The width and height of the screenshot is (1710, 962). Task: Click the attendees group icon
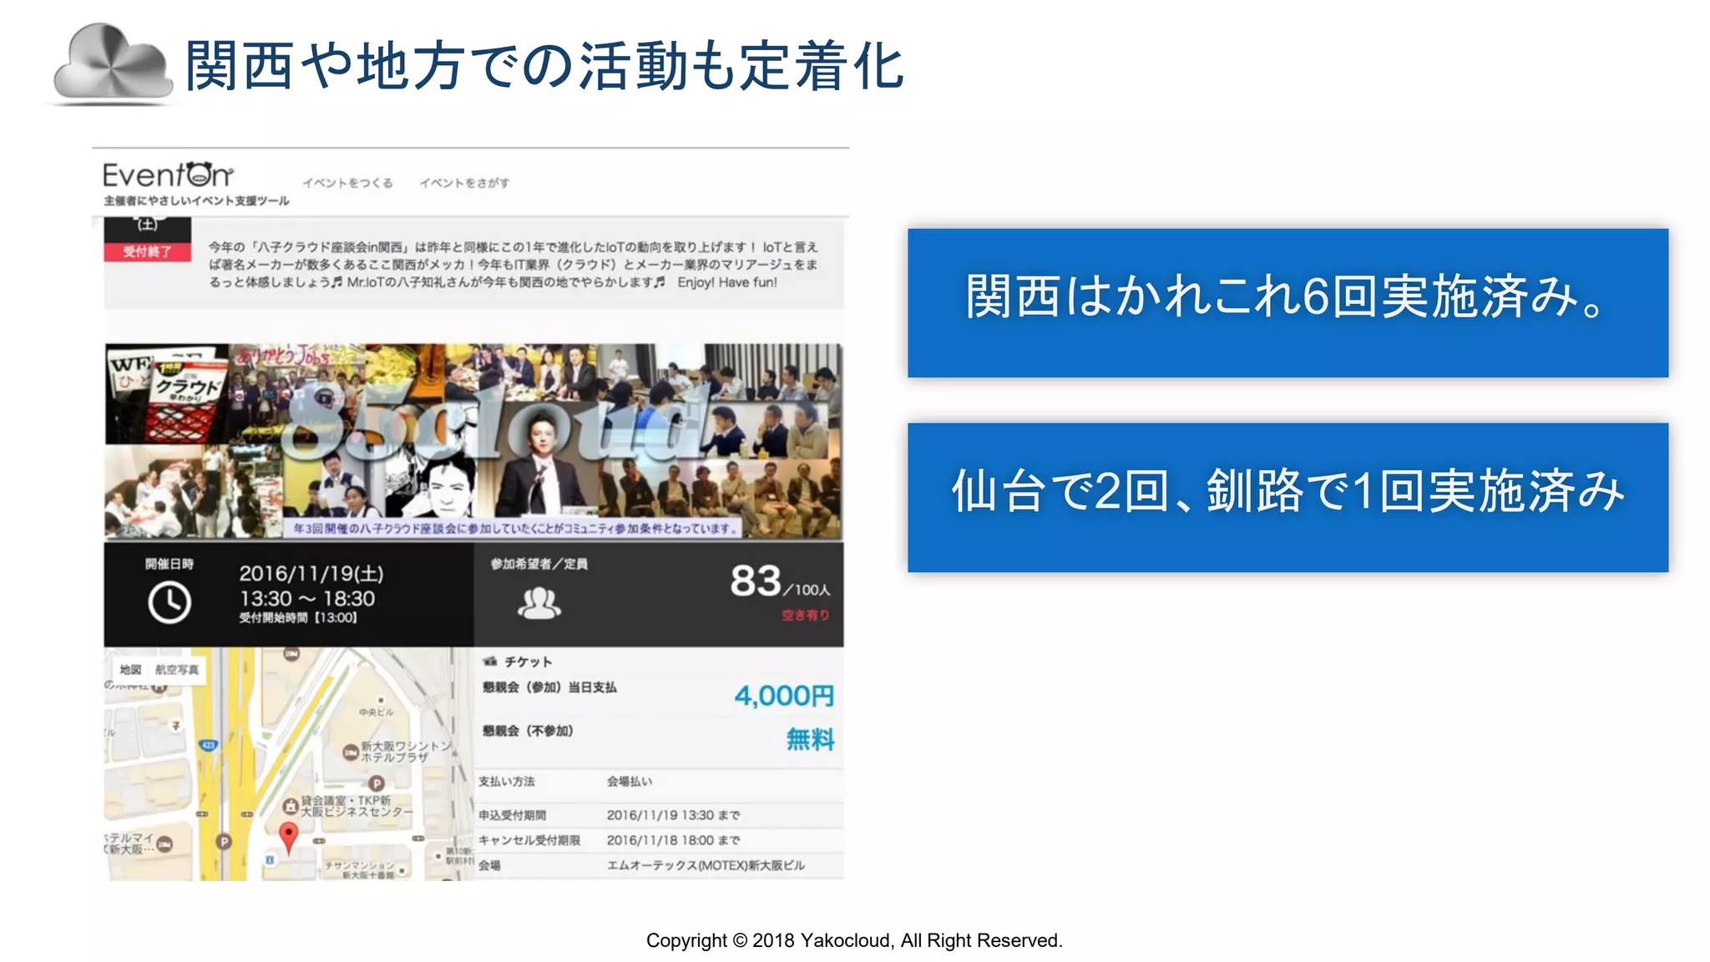pyautogui.click(x=539, y=603)
